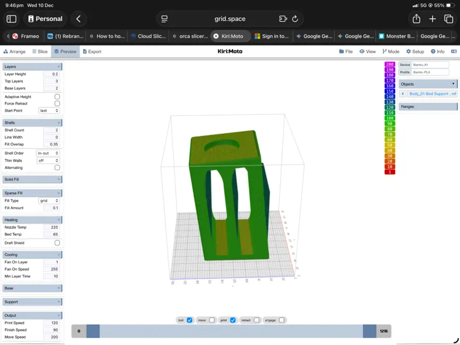Image resolution: width=460 pixels, height=345 pixels.
Task: Uncheck the tool display checkbox
Action: coord(190,320)
